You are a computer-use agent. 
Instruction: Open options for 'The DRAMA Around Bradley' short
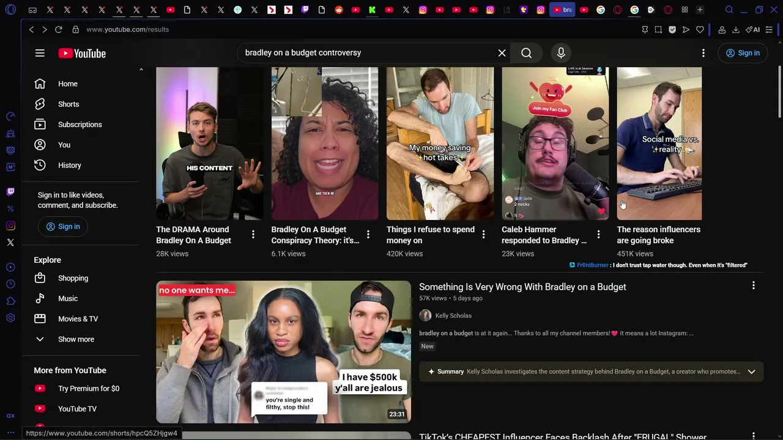pyautogui.click(x=253, y=235)
